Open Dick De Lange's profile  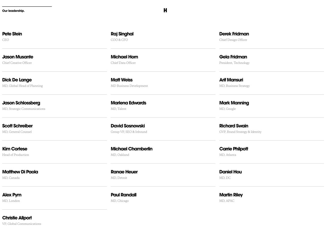pos(17,80)
